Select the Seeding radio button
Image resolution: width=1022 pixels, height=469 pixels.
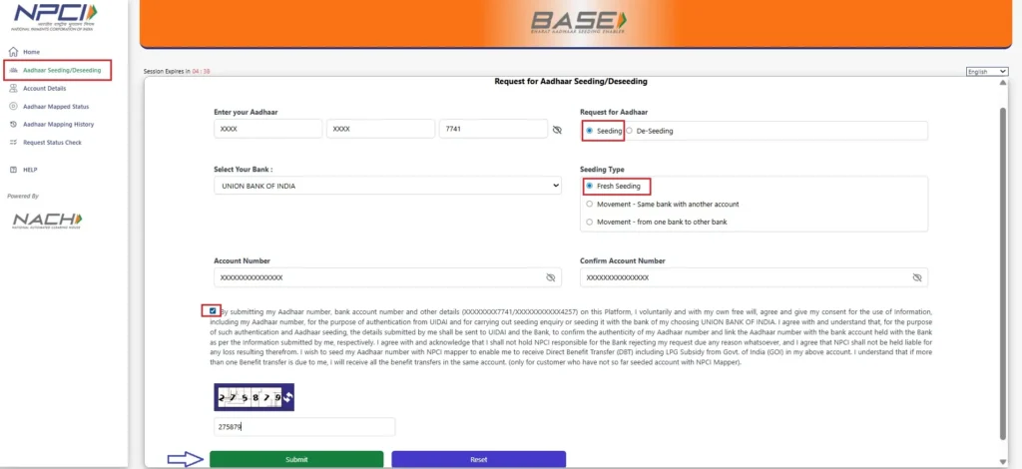[589, 131]
